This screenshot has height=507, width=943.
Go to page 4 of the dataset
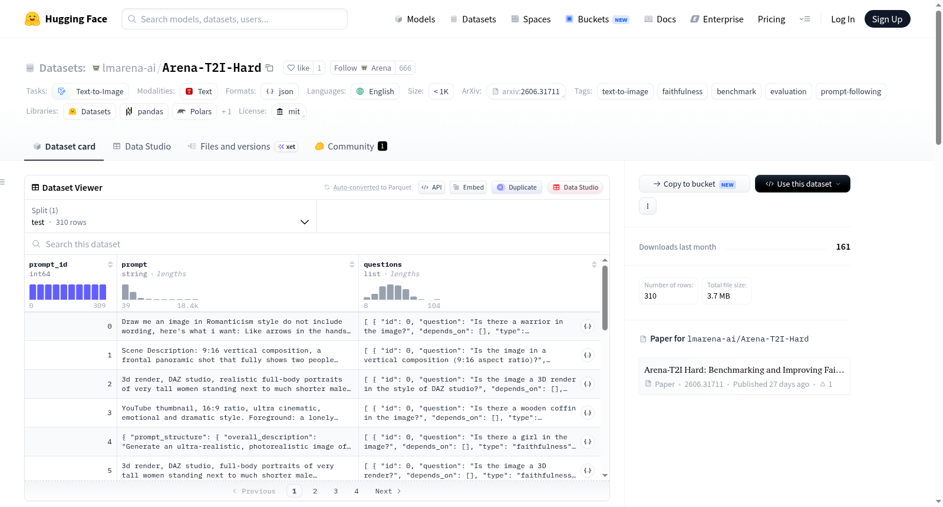click(357, 491)
